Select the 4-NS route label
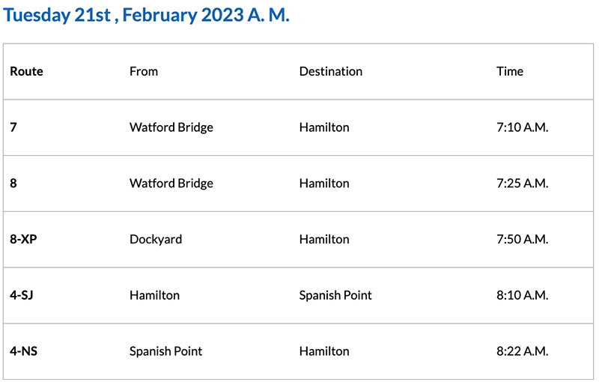The height and width of the screenshot is (382, 599). [x=23, y=351]
